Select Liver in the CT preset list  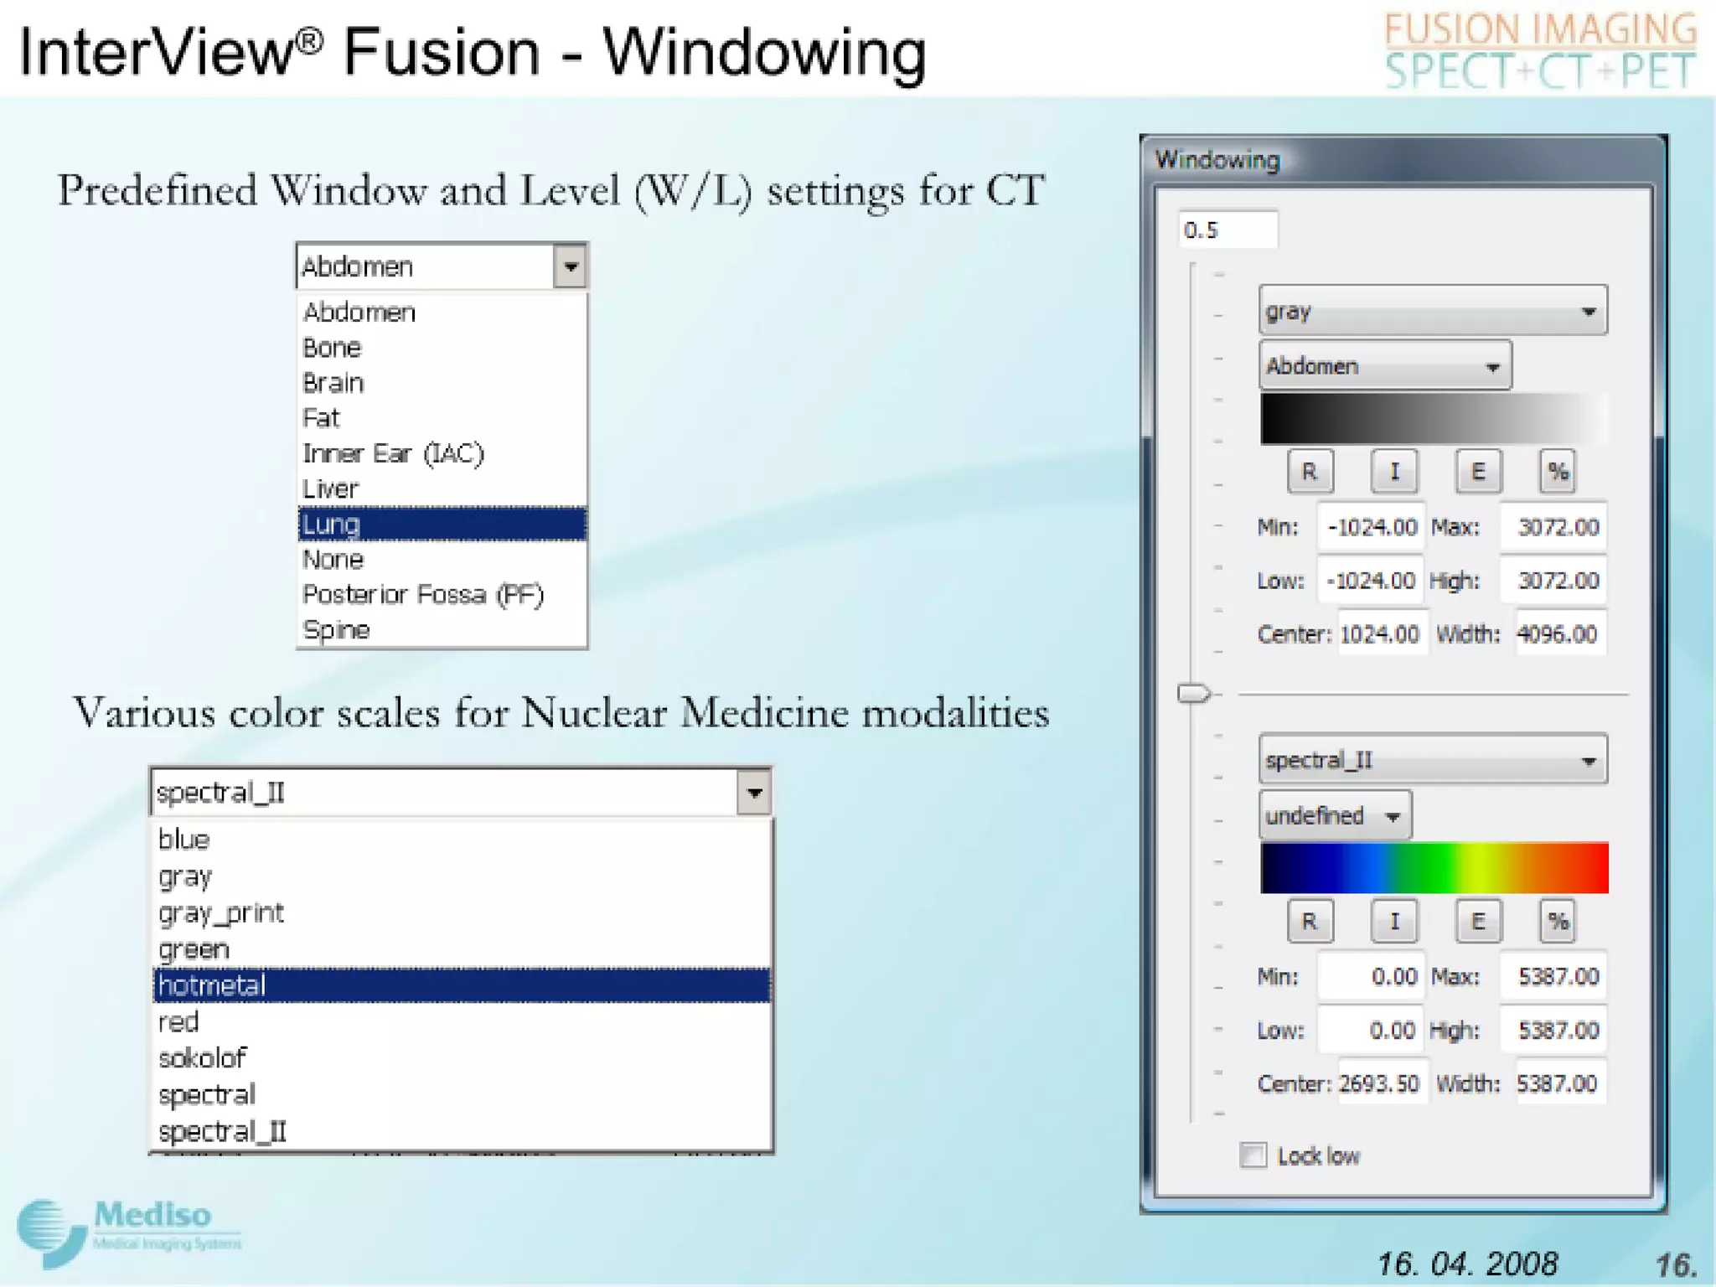click(442, 488)
